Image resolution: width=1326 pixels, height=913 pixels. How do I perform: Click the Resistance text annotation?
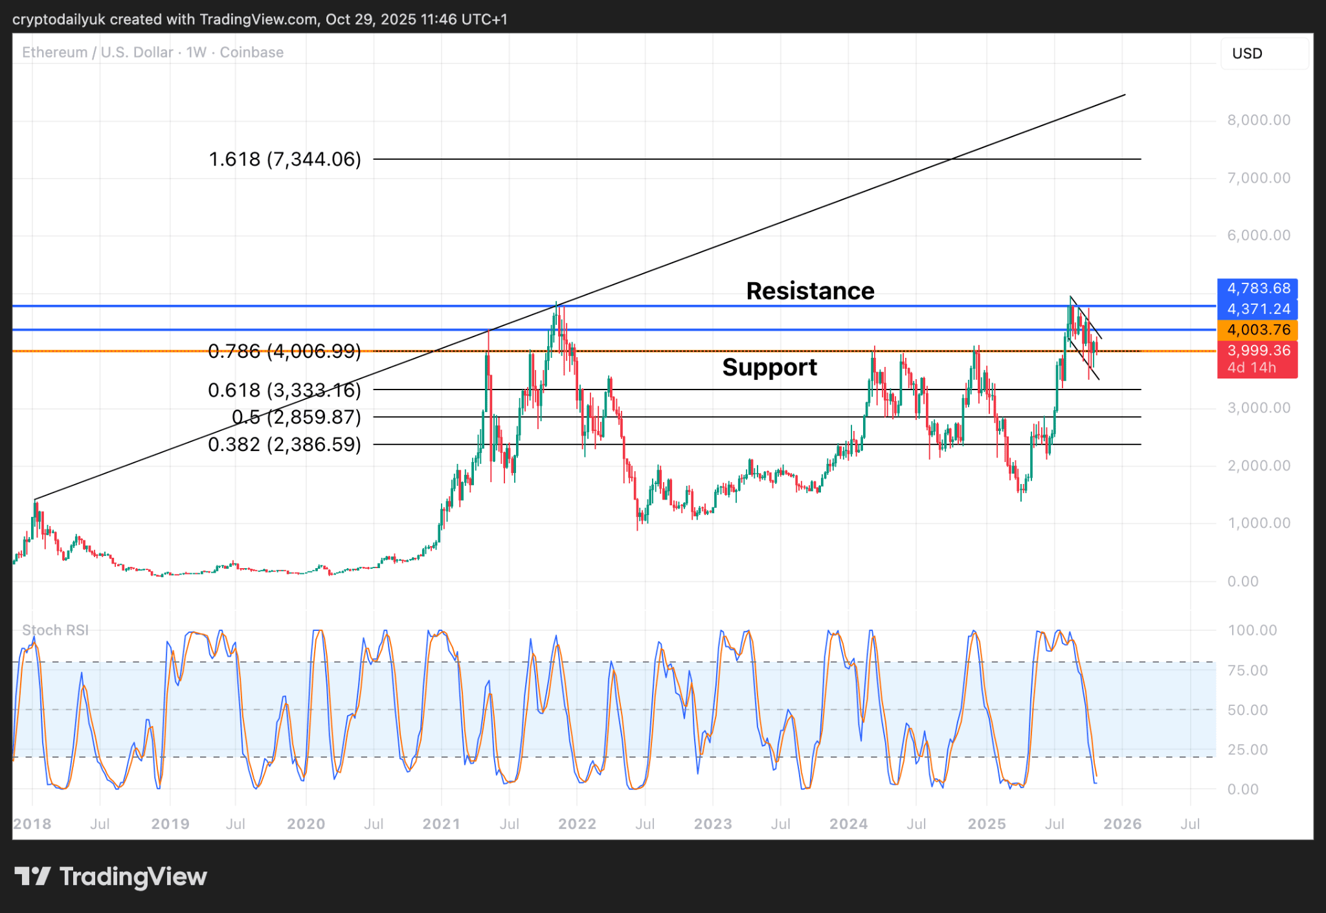coord(809,291)
